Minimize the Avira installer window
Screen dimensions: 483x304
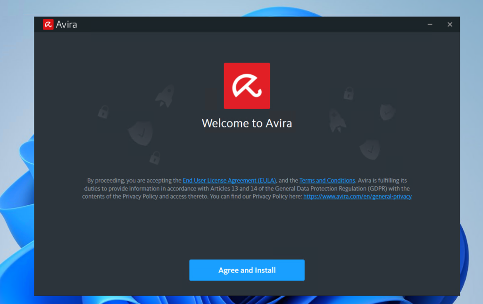click(x=430, y=24)
